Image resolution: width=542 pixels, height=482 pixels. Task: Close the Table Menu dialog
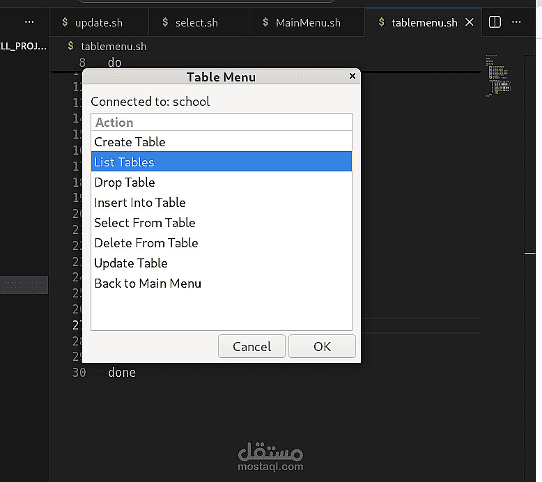click(x=353, y=76)
